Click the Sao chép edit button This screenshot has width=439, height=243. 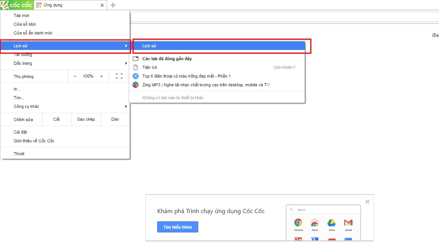pos(86,119)
